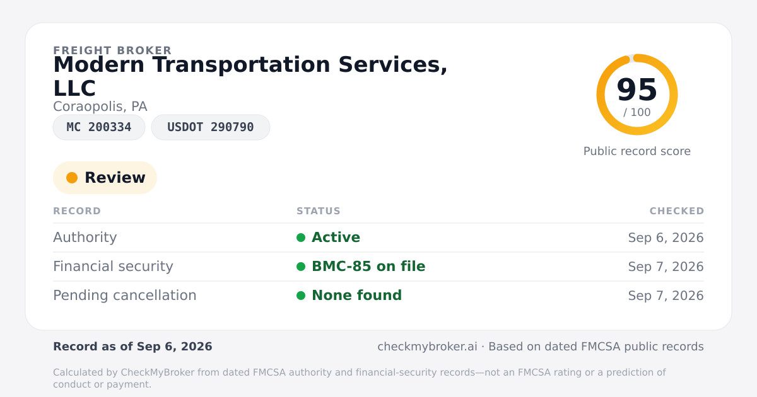Image resolution: width=757 pixels, height=397 pixels.
Task: Open the checkmybroker.ai link text
Action: [427, 347]
